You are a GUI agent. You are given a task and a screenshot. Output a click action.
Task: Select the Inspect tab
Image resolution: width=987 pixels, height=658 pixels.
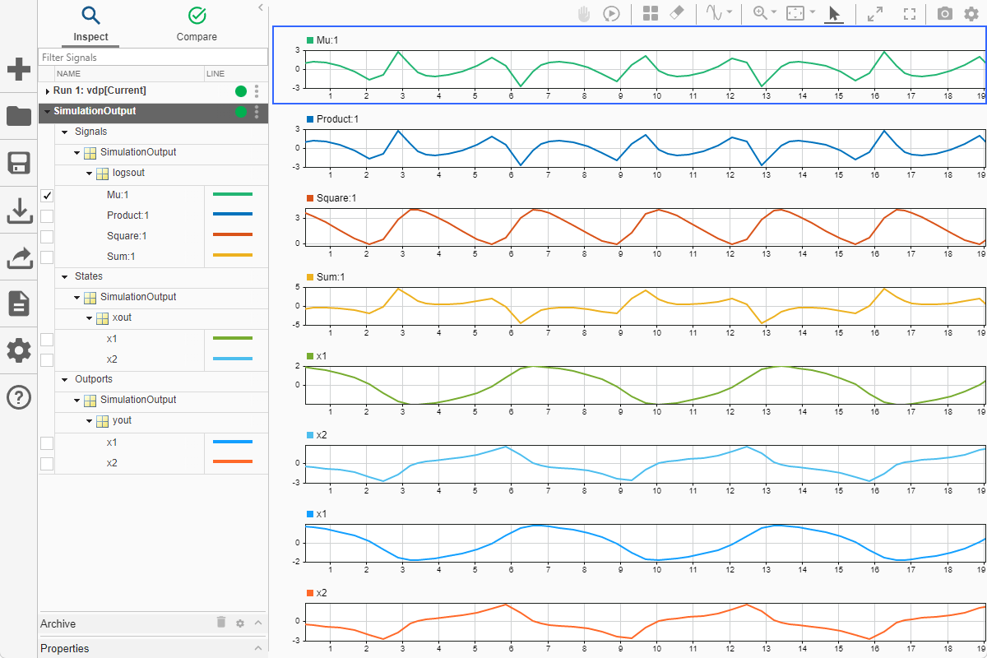pyautogui.click(x=90, y=25)
